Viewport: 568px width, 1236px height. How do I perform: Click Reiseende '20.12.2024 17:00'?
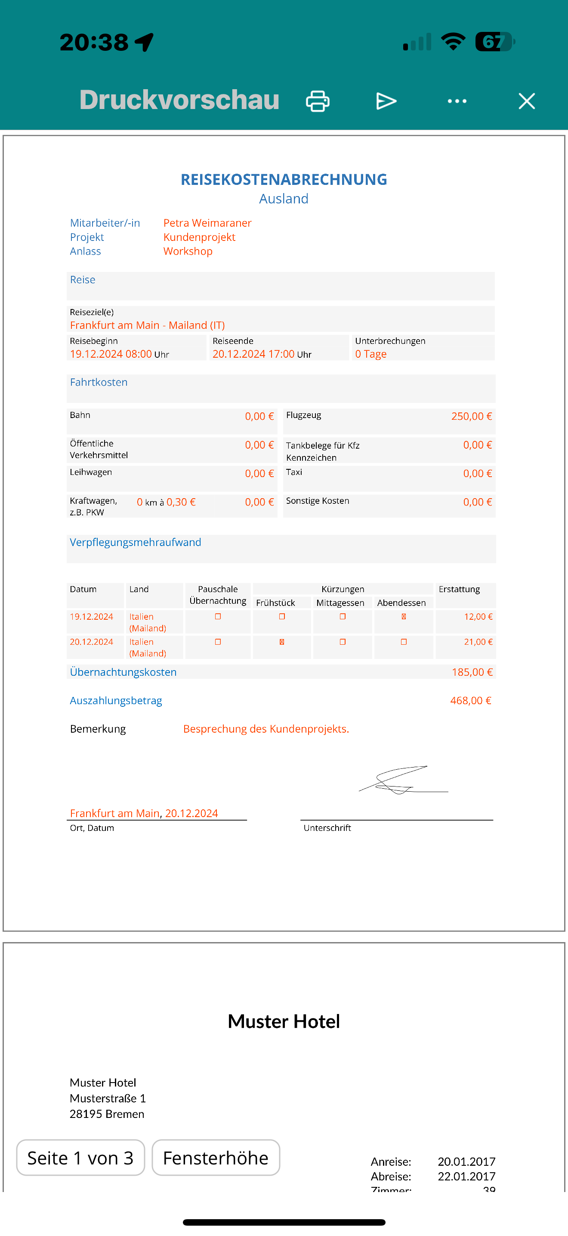pos(253,354)
